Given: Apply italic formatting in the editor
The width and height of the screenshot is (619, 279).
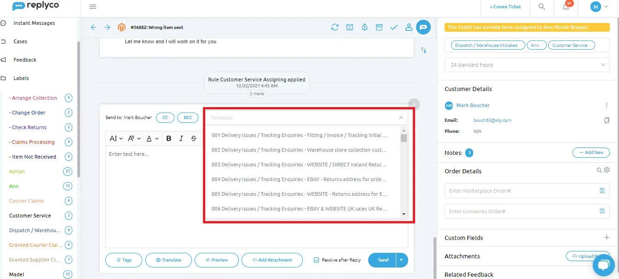Looking at the screenshot, I should point(181,138).
